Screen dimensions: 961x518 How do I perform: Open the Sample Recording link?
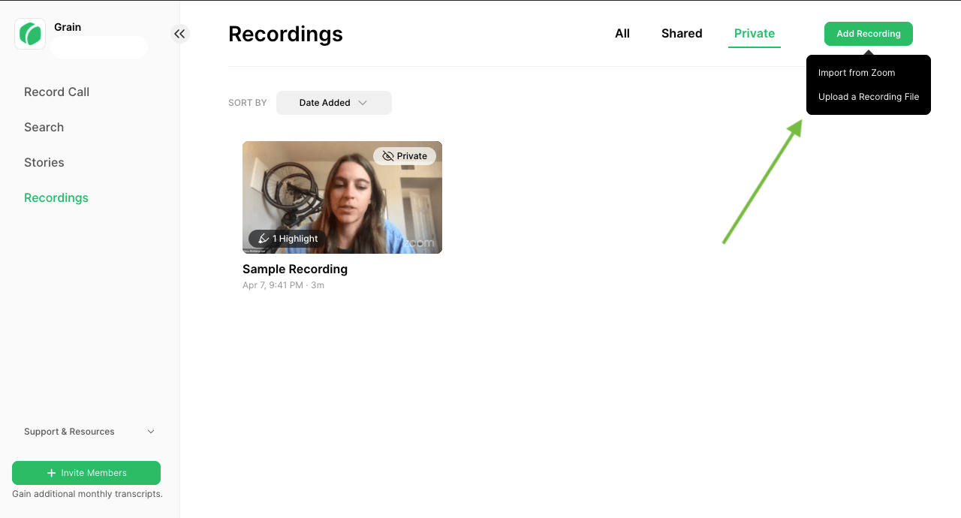point(295,269)
